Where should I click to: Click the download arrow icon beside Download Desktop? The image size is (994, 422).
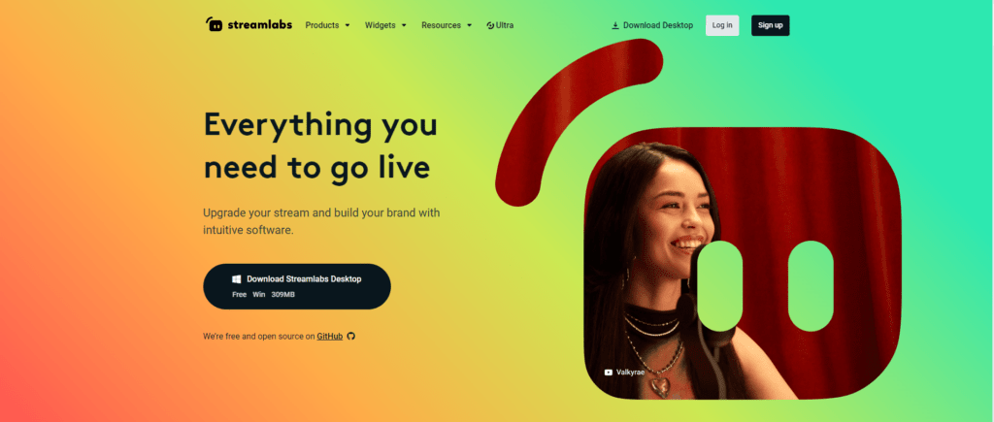click(x=614, y=25)
